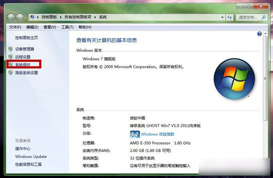Screen dimensions: 273x178
Task: Open the 文件(F) menu
Action: [15, 27]
